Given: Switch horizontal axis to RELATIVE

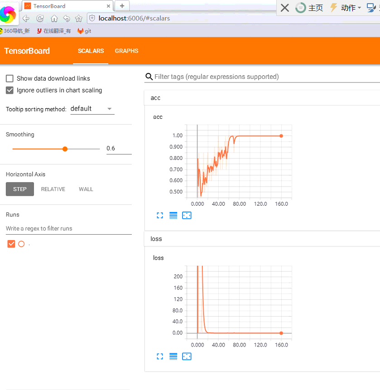Looking at the screenshot, I should [x=53, y=189].
